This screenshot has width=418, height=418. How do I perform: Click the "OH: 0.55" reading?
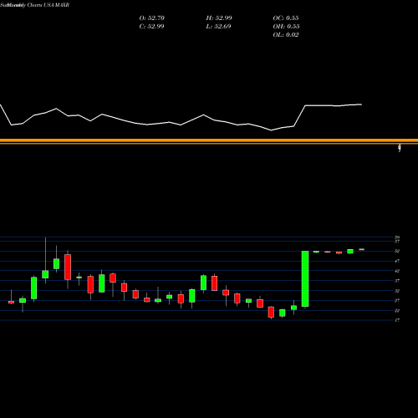coord(286,27)
